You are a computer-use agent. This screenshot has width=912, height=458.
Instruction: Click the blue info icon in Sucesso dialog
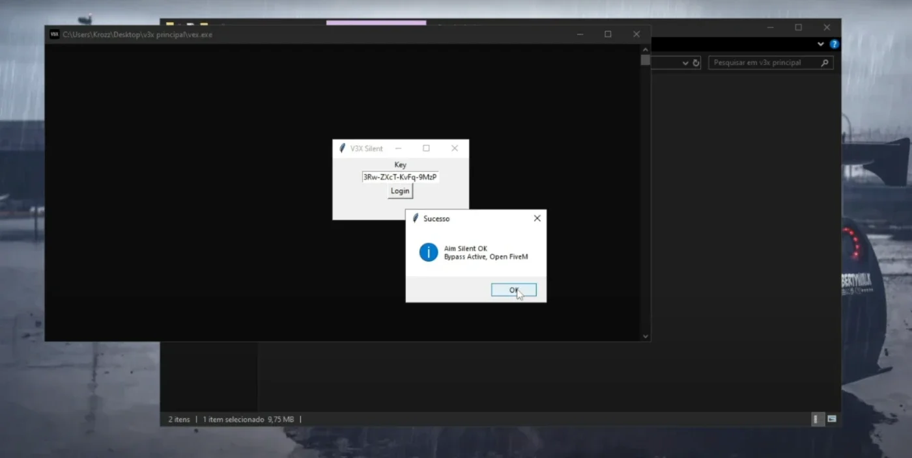coord(428,252)
